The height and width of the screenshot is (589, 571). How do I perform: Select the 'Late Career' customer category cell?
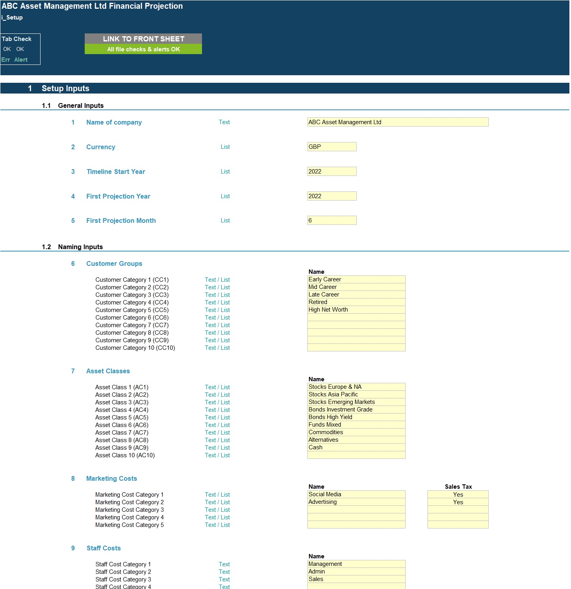[356, 294]
